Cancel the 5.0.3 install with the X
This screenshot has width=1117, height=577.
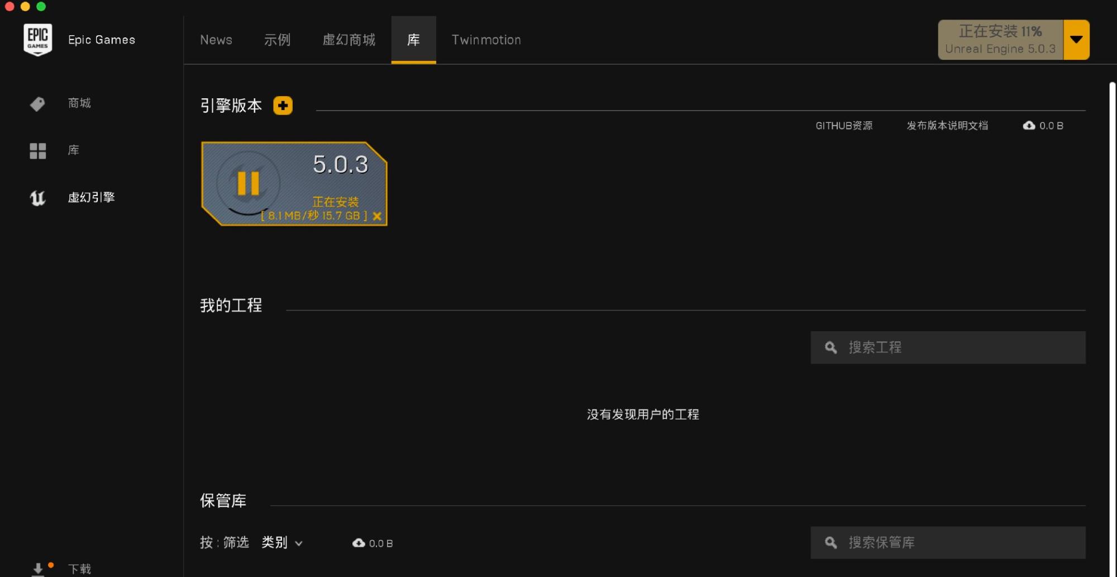(377, 216)
